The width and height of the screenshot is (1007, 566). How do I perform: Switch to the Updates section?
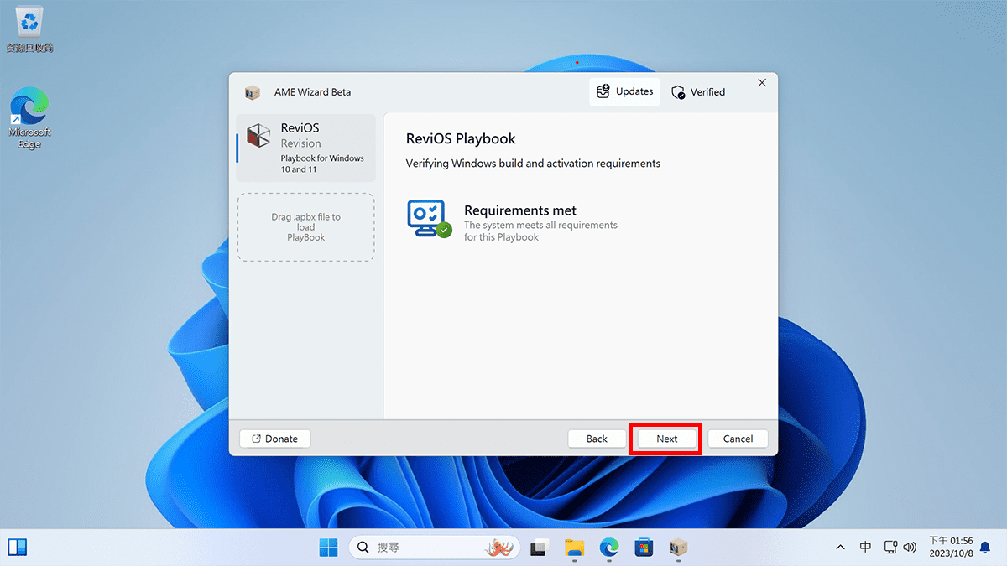(x=624, y=91)
